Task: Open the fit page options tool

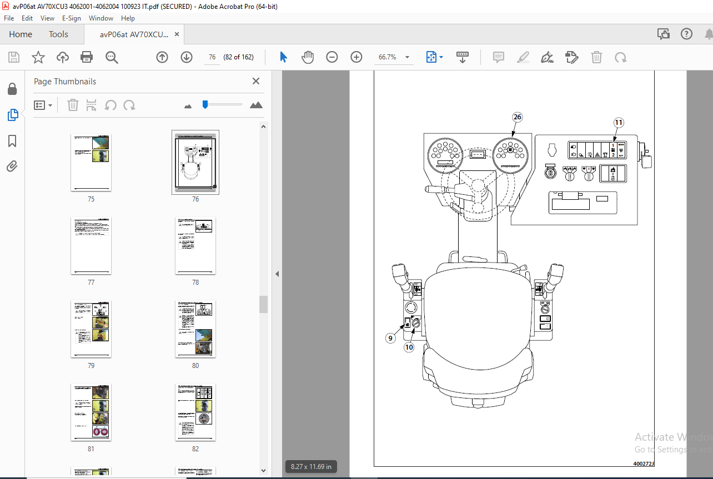Action: 431,57
